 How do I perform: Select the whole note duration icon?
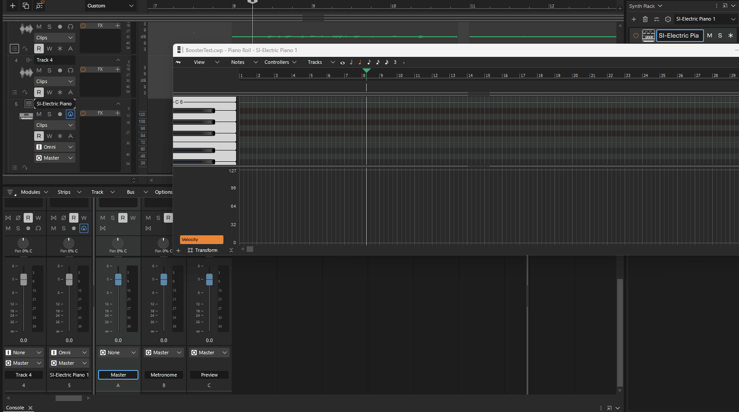coord(343,63)
